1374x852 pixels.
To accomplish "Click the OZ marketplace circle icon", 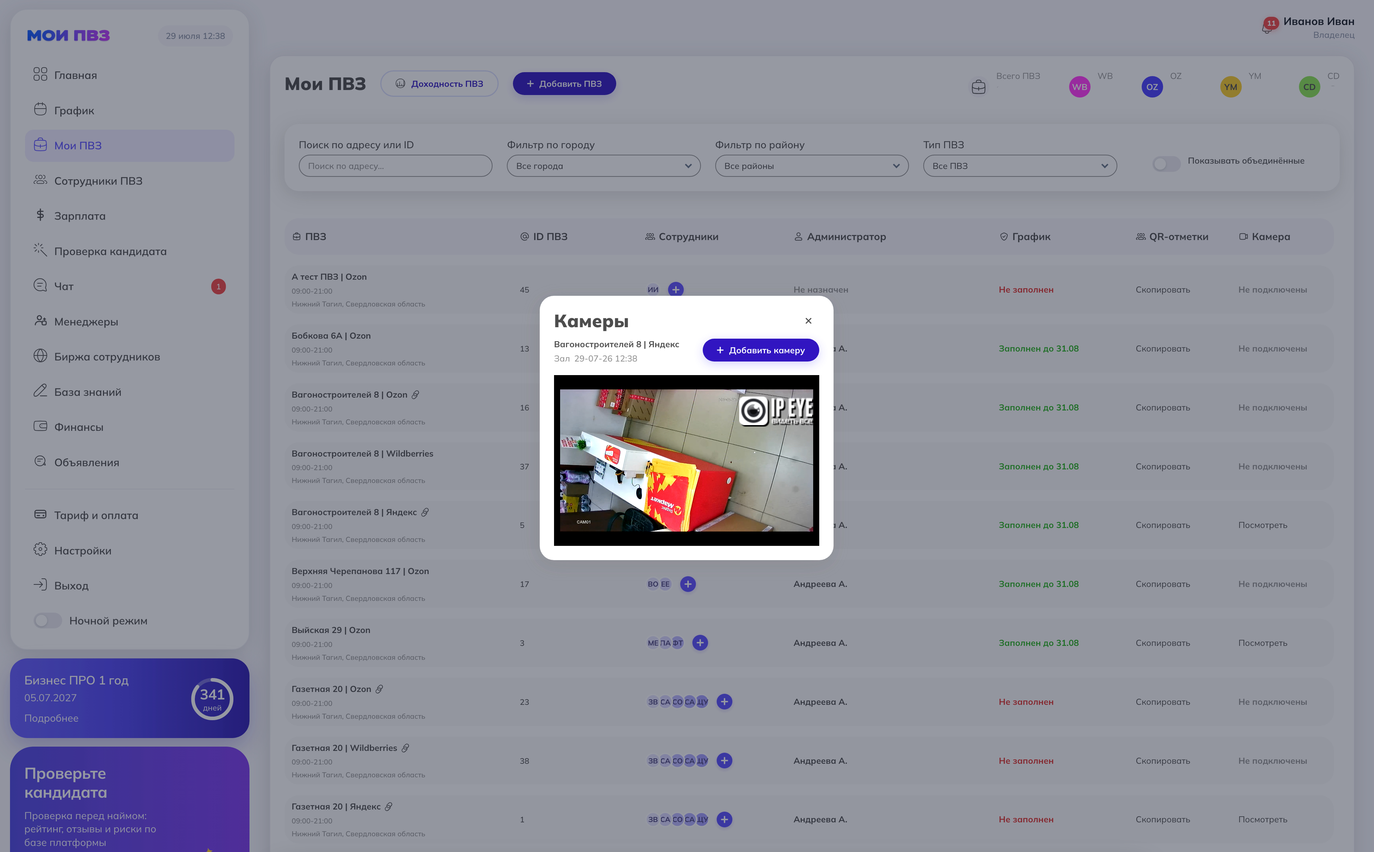I will click(1152, 87).
